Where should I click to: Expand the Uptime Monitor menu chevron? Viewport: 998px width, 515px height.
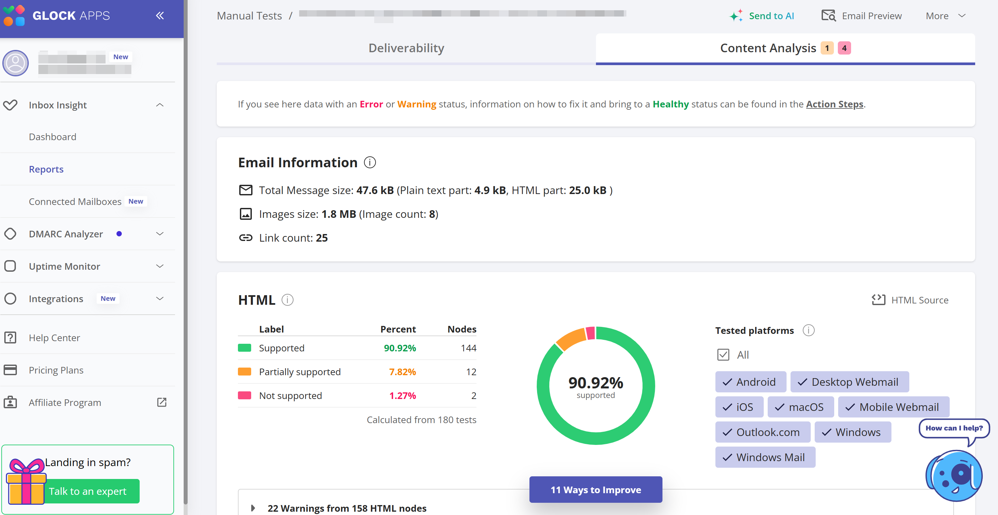tap(159, 266)
